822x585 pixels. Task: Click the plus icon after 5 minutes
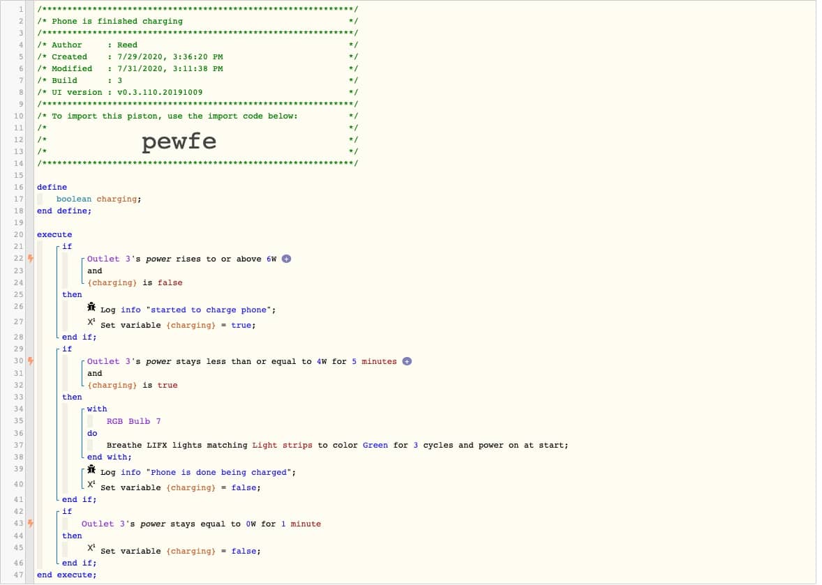click(407, 361)
